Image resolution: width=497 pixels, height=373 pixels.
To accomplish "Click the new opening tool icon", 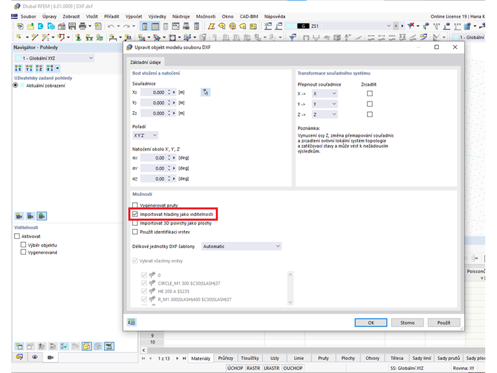I will (x=172, y=37).
